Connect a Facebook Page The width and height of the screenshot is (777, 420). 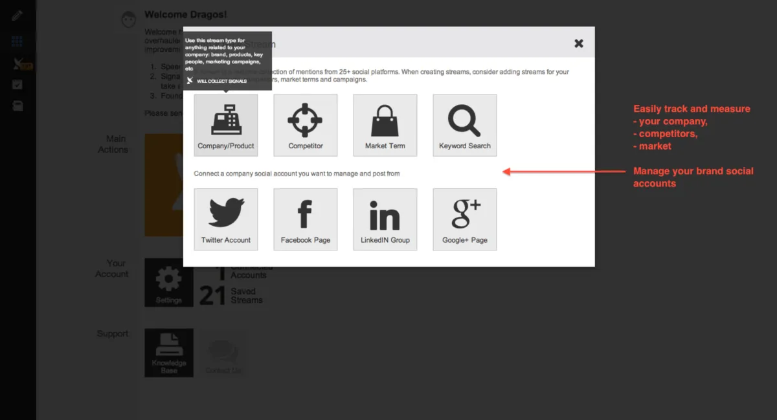coord(306,219)
